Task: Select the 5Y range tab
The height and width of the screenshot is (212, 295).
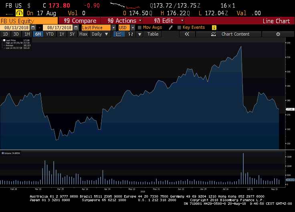Action: tap(72, 34)
